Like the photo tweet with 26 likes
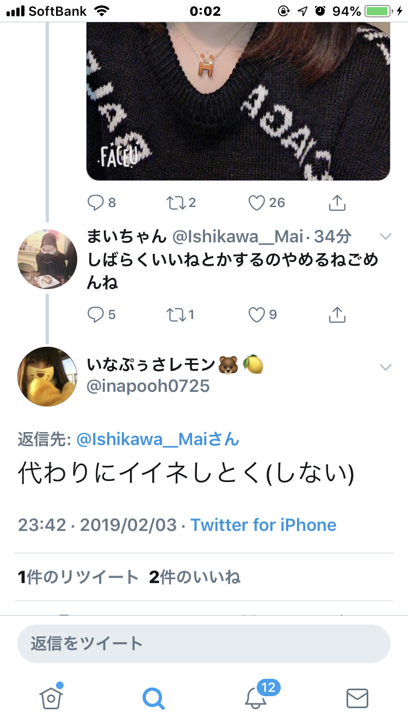 (x=256, y=203)
